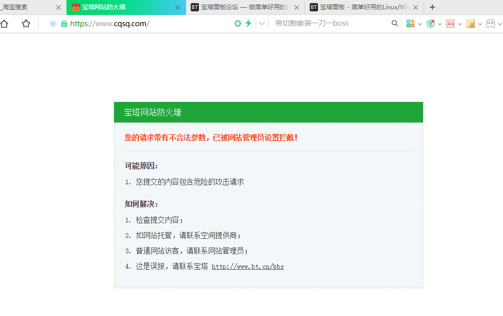
Task: Click the 可能原因 heading
Action: (x=141, y=166)
